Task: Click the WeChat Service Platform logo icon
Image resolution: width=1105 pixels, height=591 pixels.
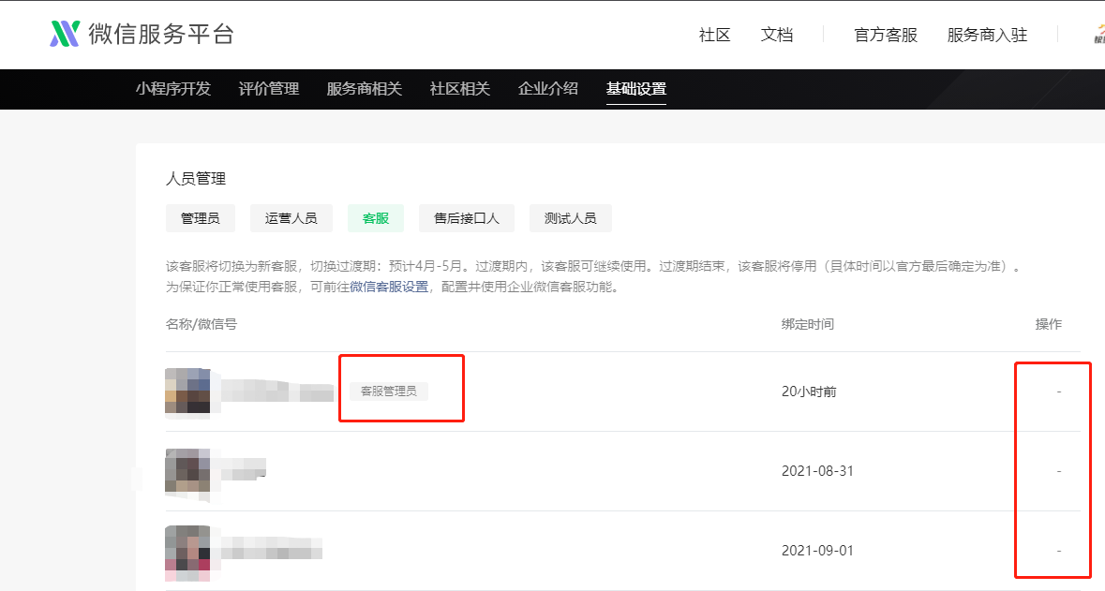Action: 65,34
